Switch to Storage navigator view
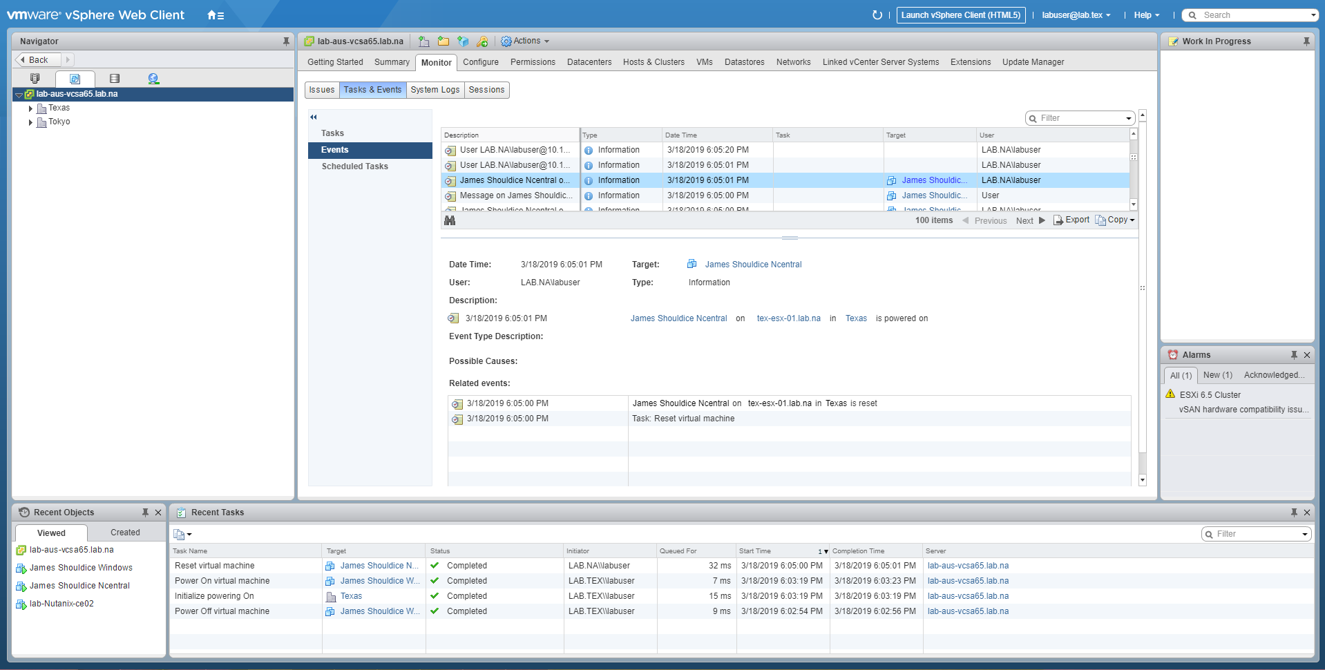The height and width of the screenshot is (670, 1325). coord(115,79)
